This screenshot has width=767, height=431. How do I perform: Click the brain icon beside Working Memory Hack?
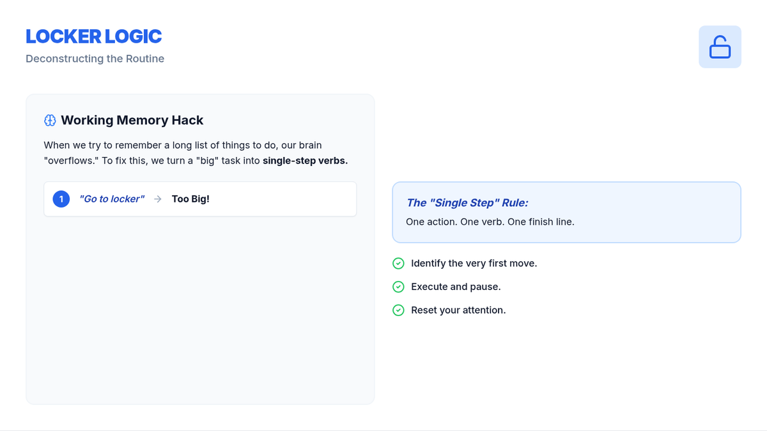(x=50, y=120)
